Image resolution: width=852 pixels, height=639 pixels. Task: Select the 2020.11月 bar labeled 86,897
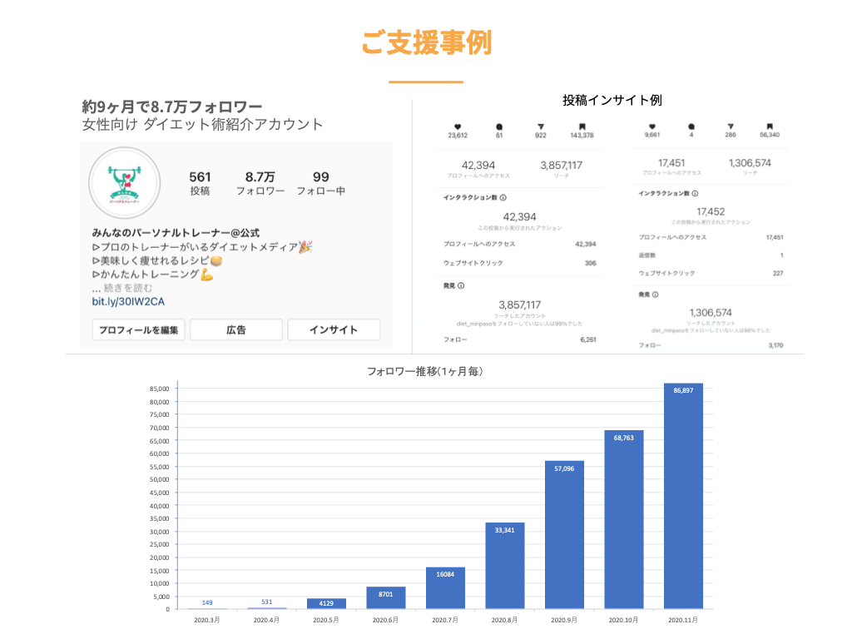tap(683, 496)
